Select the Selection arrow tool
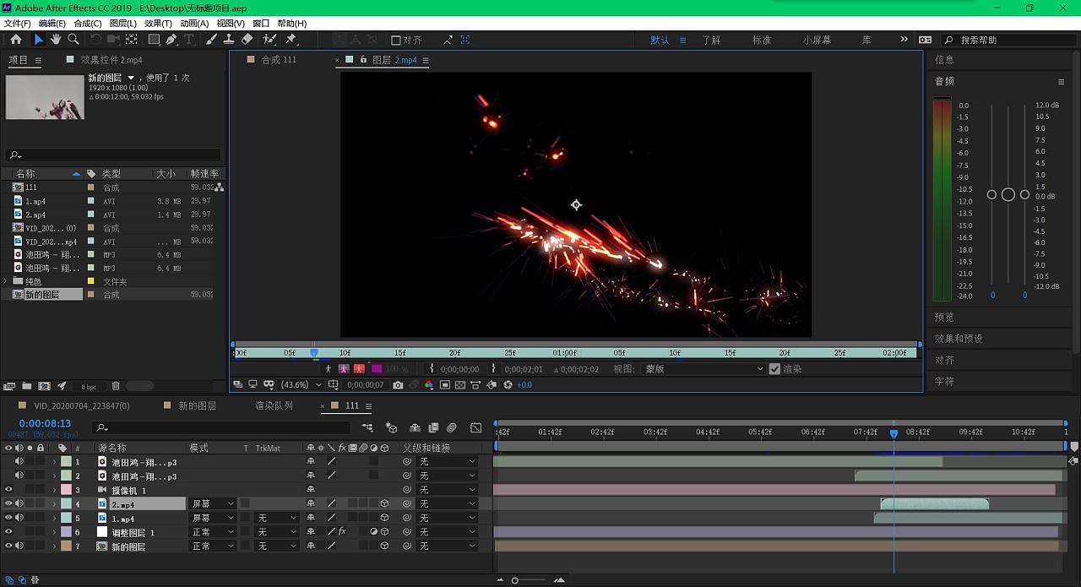Viewport: 1081px width, 587px height. (38, 40)
